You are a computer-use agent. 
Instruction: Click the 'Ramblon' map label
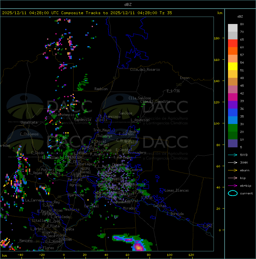101,89
